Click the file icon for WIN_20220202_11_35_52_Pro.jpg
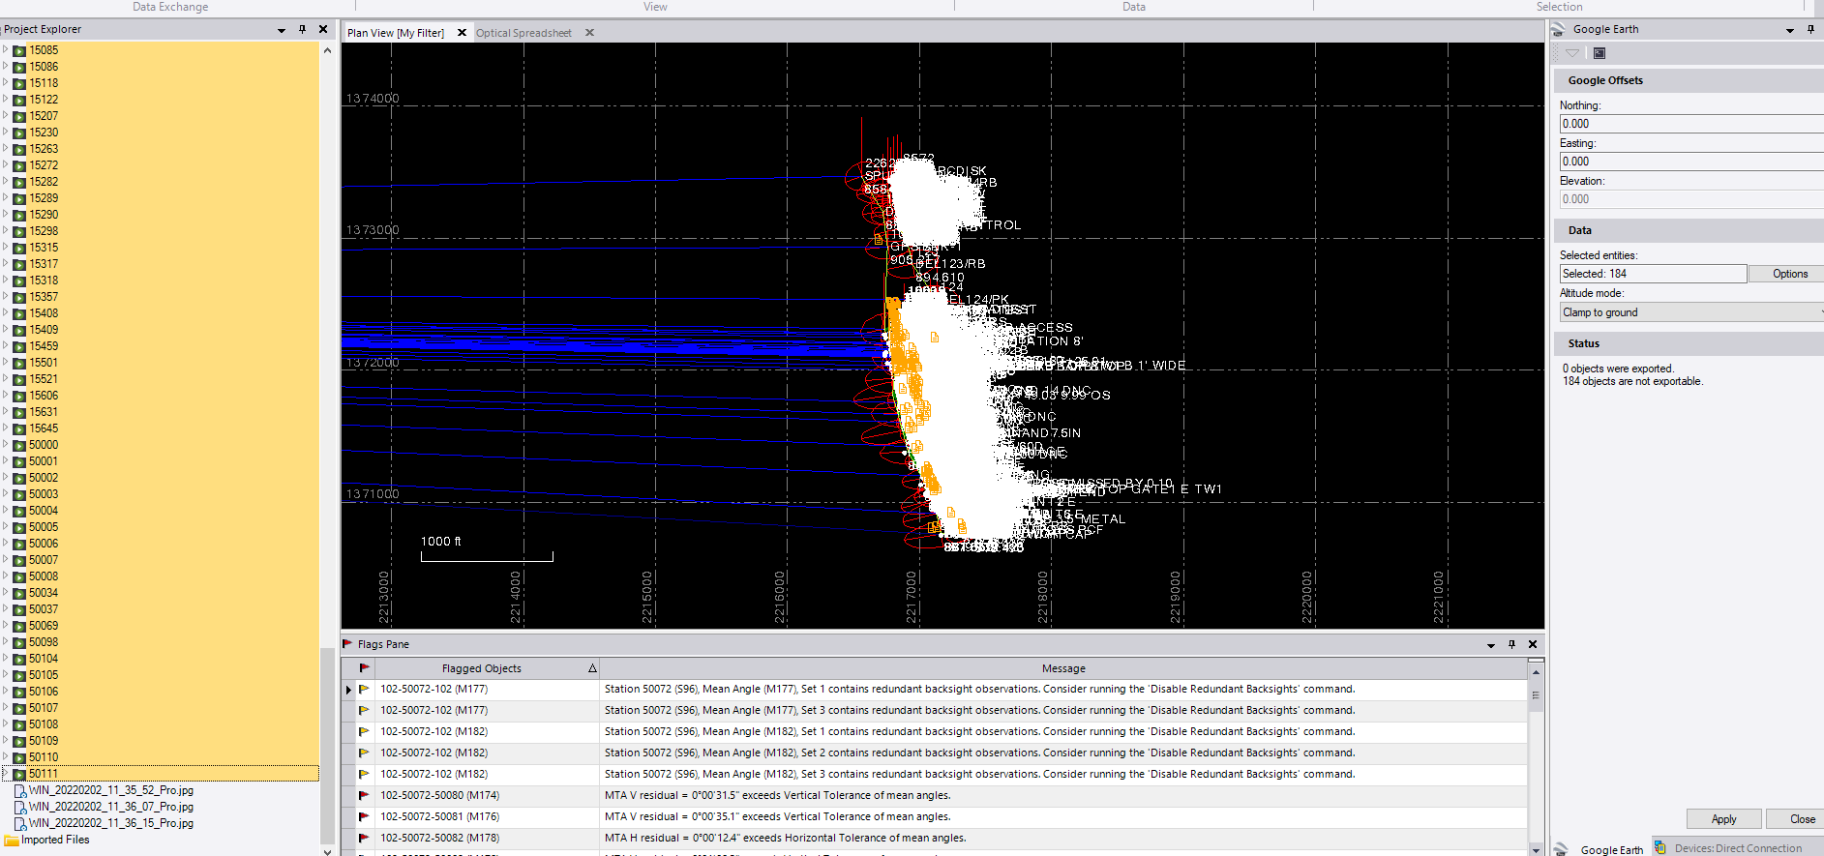The image size is (1824, 856). (19, 790)
